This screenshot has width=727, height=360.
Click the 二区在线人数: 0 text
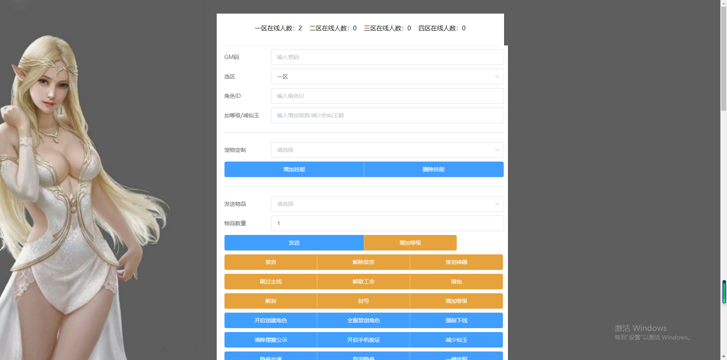(x=333, y=28)
